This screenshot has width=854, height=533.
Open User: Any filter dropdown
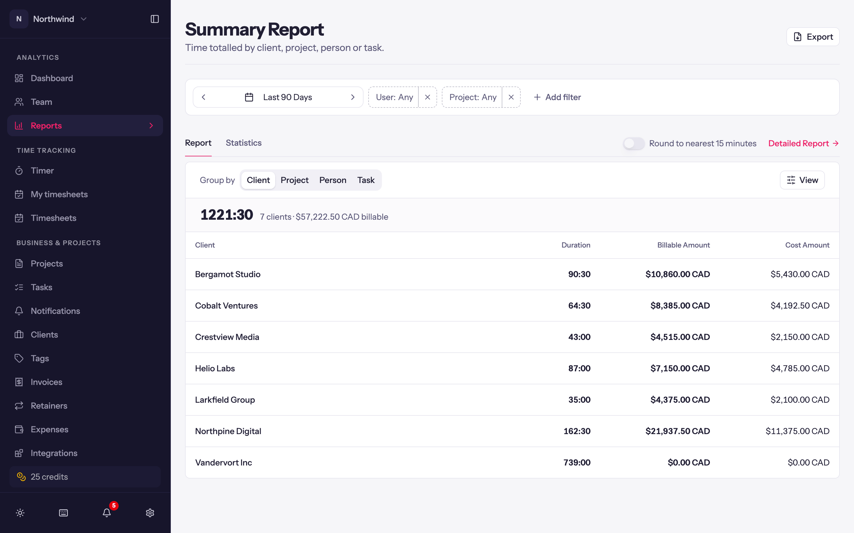click(393, 97)
